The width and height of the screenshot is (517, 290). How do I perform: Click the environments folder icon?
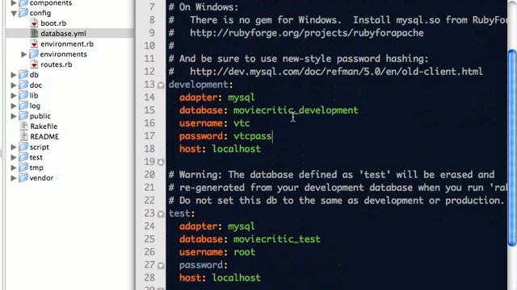34,54
